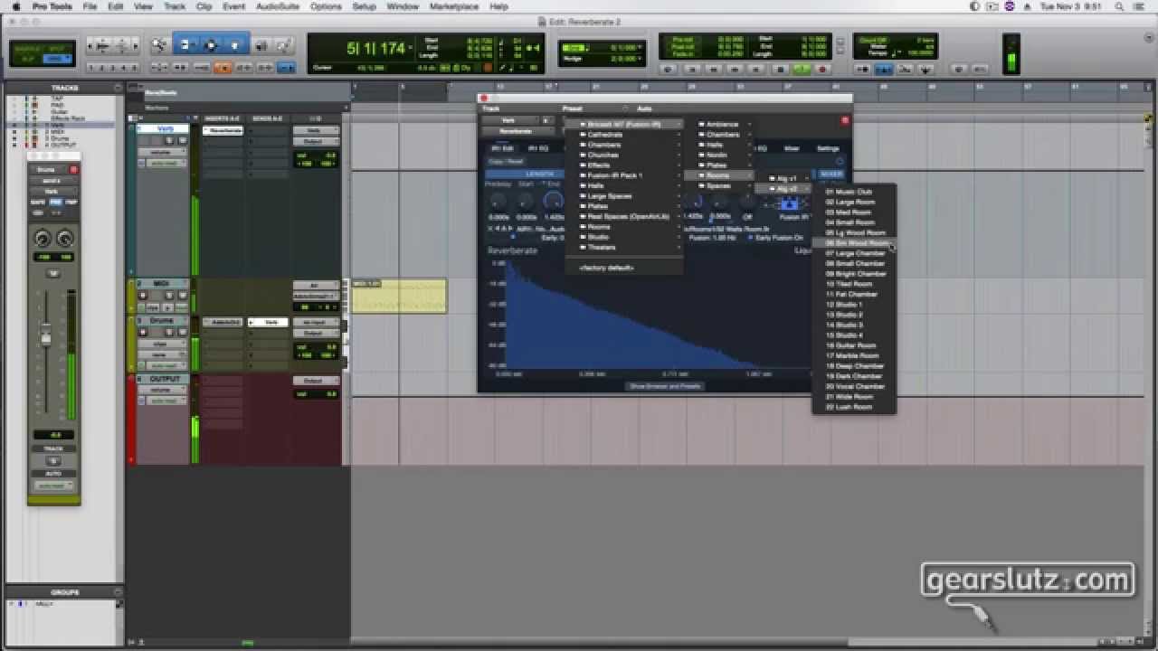This screenshot has width=1158, height=651.
Task: Open the Track menu in the menu bar
Action: 175,6
